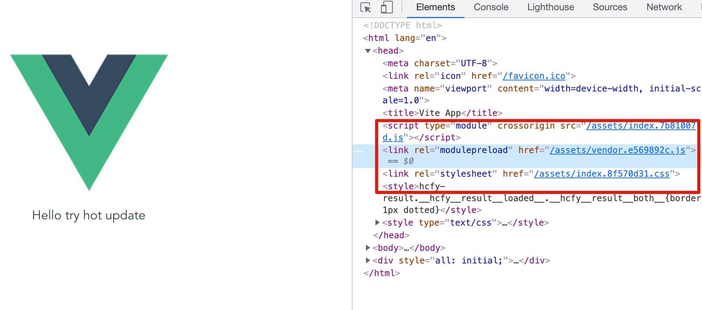Activate the inspect element picker icon
This screenshot has width=702, height=310.
(x=366, y=7)
